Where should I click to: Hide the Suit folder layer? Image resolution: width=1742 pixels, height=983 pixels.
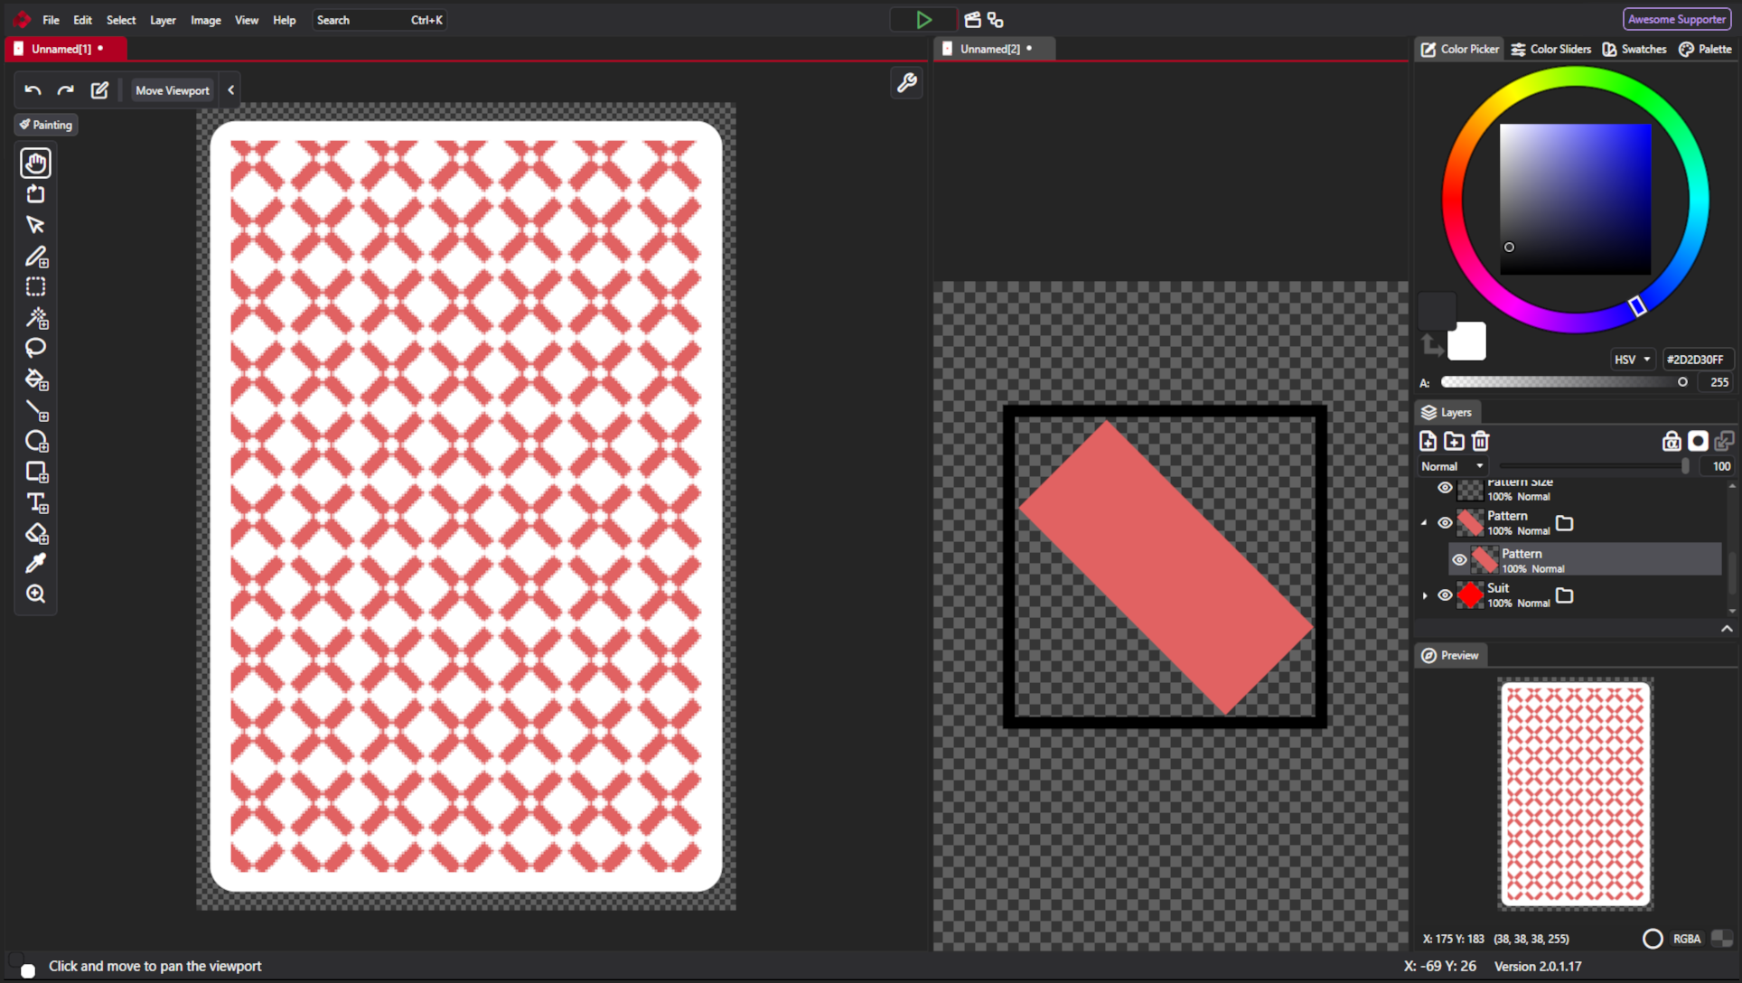click(x=1445, y=595)
